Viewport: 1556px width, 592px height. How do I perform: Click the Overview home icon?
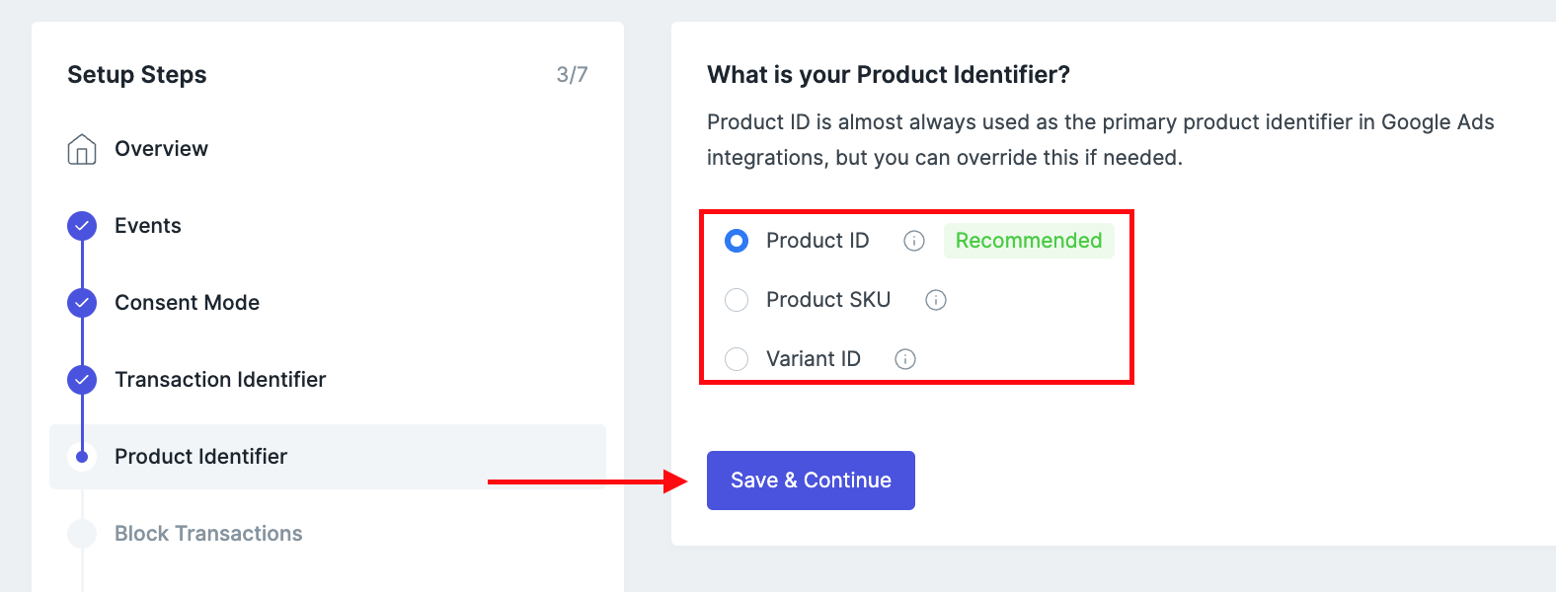coord(82,149)
